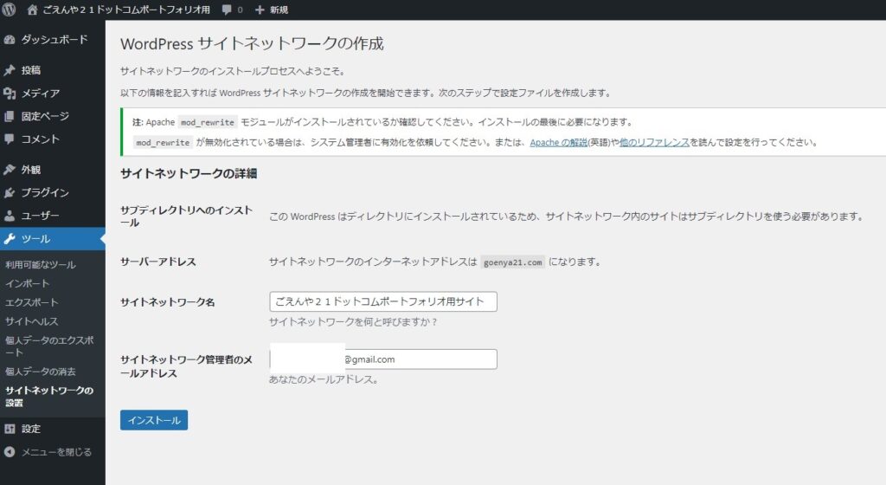Image resolution: width=886 pixels, height=485 pixels.
Task: Click the WordPress サイトネットワークの作成 title
Action: point(252,43)
